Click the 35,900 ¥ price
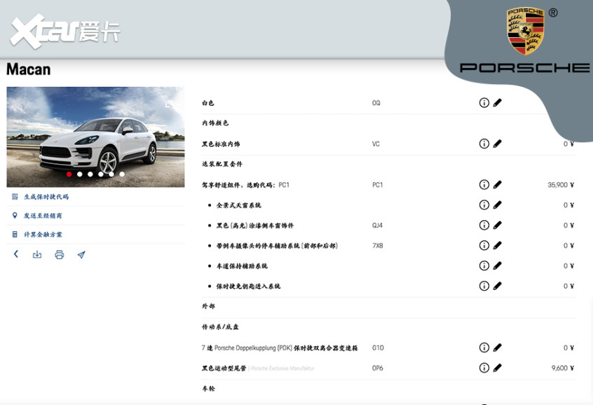 561,185
